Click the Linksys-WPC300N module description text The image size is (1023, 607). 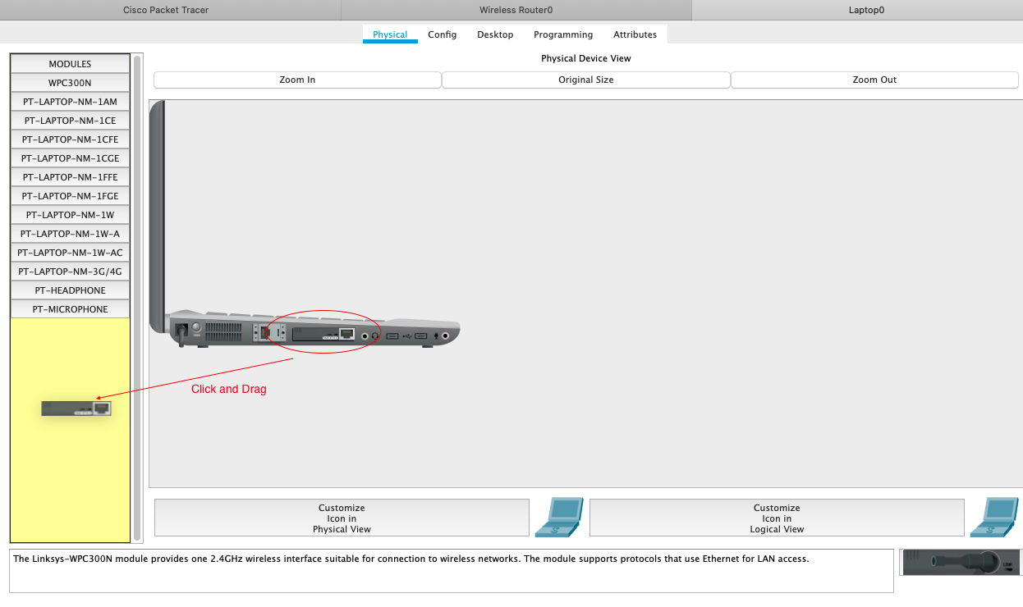411,559
